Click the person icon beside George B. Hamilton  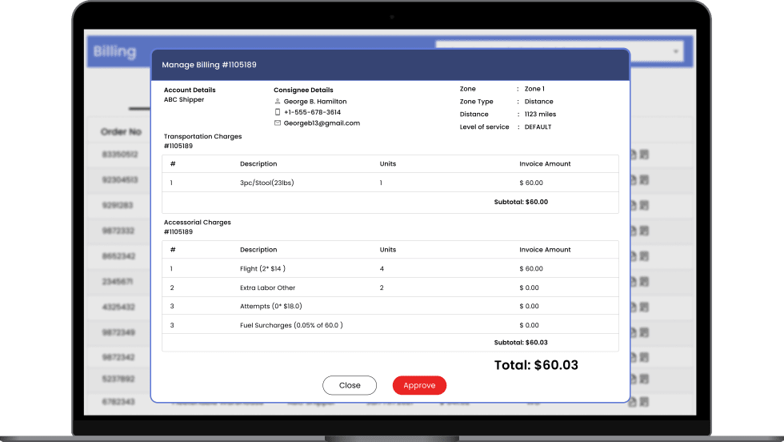[278, 102]
